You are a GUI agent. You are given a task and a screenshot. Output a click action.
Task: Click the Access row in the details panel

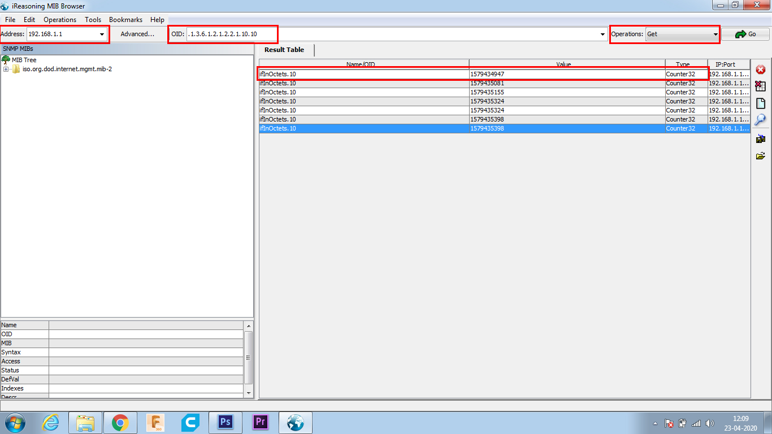(x=122, y=361)
